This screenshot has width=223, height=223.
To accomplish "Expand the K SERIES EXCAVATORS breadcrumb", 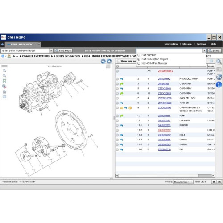I will tap(52, 56).
